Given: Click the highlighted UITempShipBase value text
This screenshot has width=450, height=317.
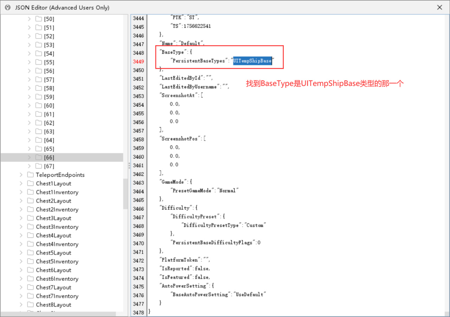Looking at the screenshot, I should point(252,61).
